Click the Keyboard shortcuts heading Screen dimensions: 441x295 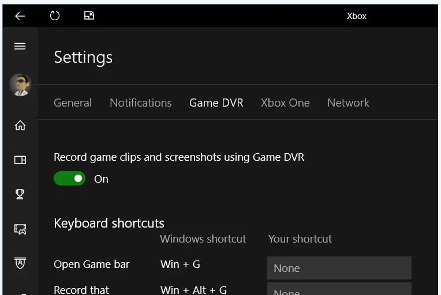[109, 224]
